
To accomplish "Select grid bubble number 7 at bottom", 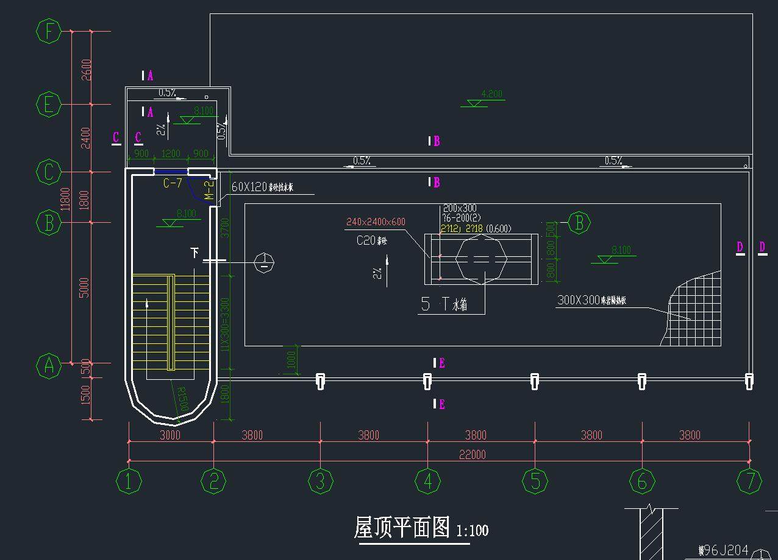I will [x=749, y=481].
